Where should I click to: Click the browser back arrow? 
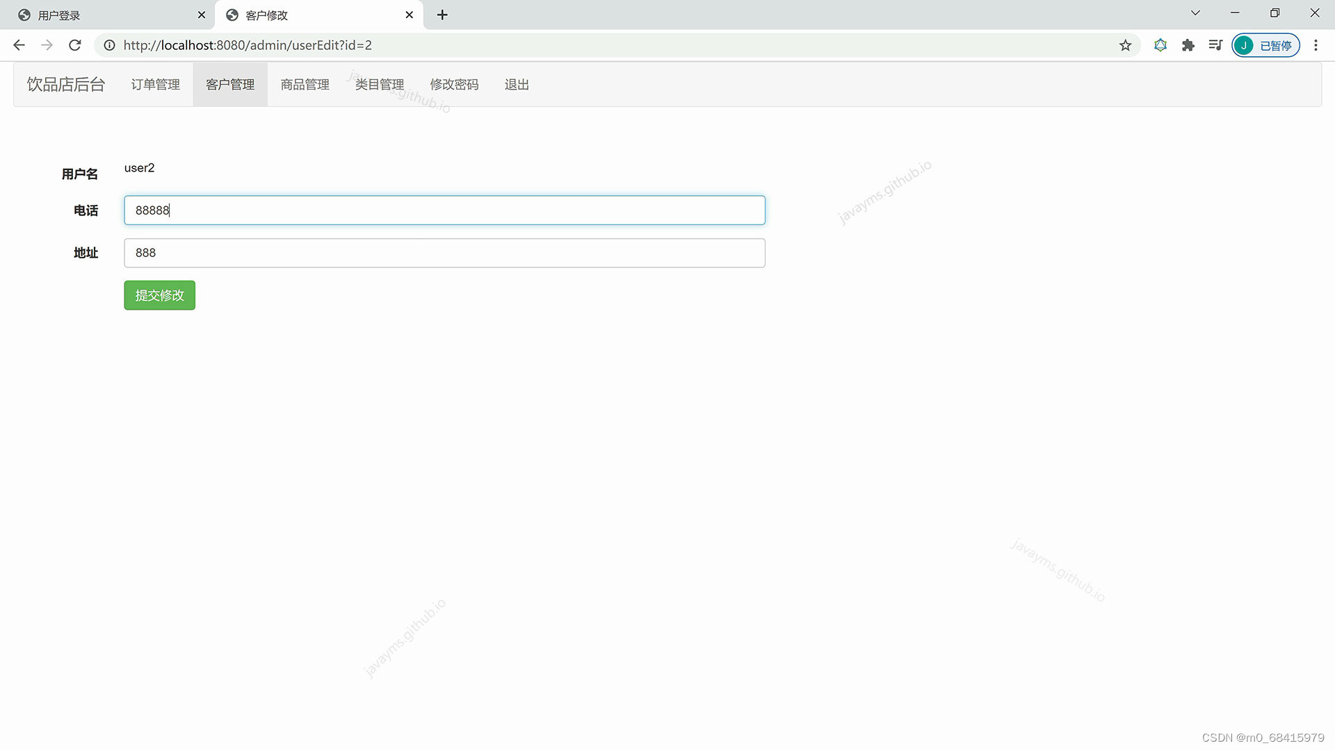[x=19, y=45]
